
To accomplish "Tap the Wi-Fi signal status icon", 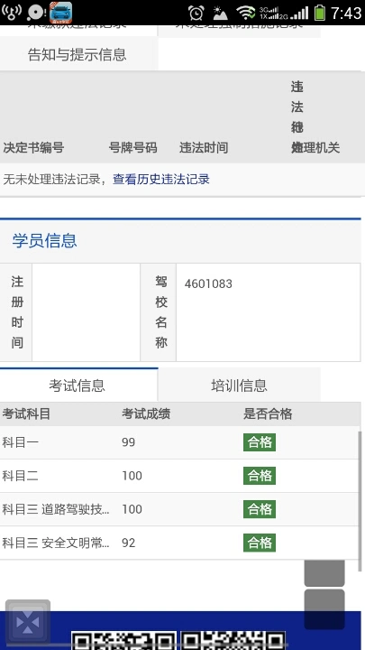I will click(246, 13).
